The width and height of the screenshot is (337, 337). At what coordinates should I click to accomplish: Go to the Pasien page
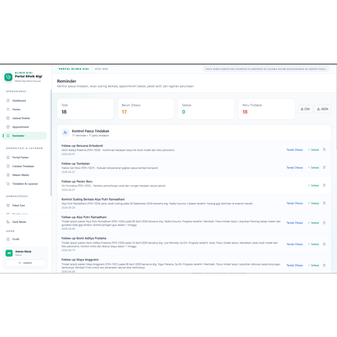pos(25,109)
